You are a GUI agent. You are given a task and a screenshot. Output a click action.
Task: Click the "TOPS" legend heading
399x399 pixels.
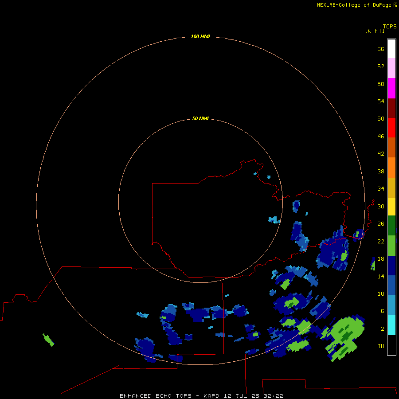(x=390, y=27)
